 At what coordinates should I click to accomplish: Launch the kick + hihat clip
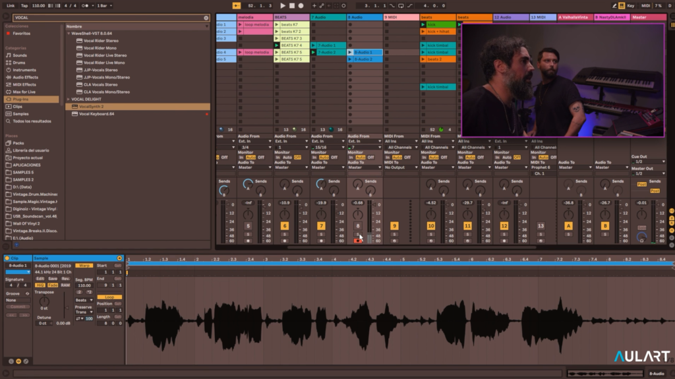[423, 32]
